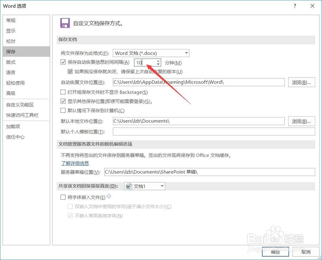Enable 默认情况下保存到计算机 checkbox
Image resolution: width=322 pixels, height=260 pixels.
click(63, 110)
